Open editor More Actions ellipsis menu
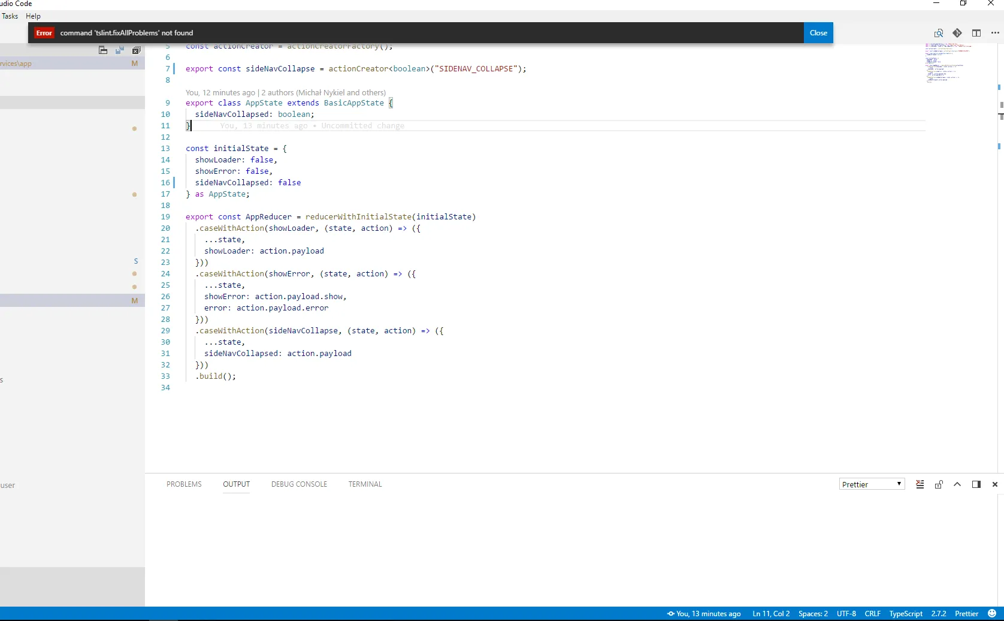 pyautogui.click(x=995, y=33)
